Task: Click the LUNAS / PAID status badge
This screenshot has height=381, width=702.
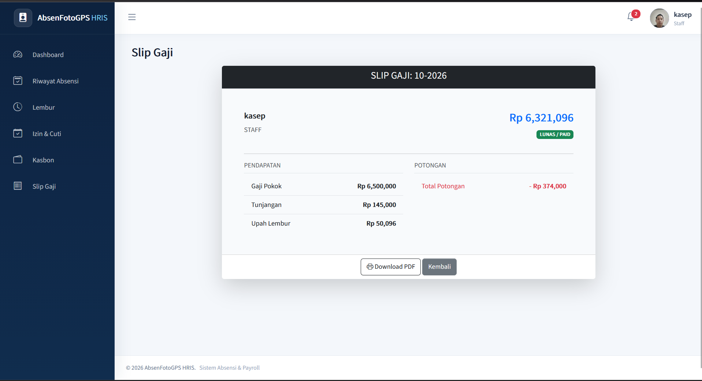Action: (555, 135)
